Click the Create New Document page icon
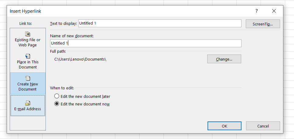This screenshot has height=139, width=294. [28, 78]
